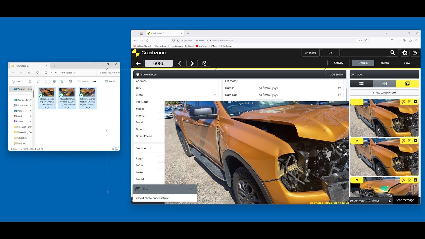Click the copy job icon beside chevrons
This screenshot has width=425, height=239.
tap(204, 63)
